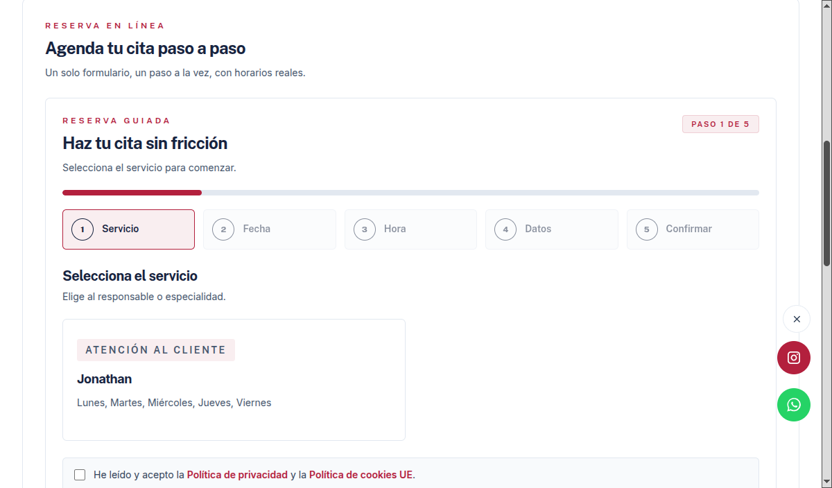Click the step 4 number circle
This screenshot has height=488, width=832.
505,229
